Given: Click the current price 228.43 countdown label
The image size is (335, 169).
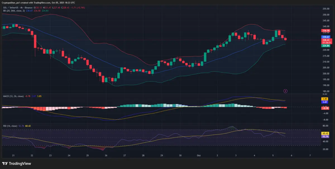Looking at the screenshot, I should 326,41.
